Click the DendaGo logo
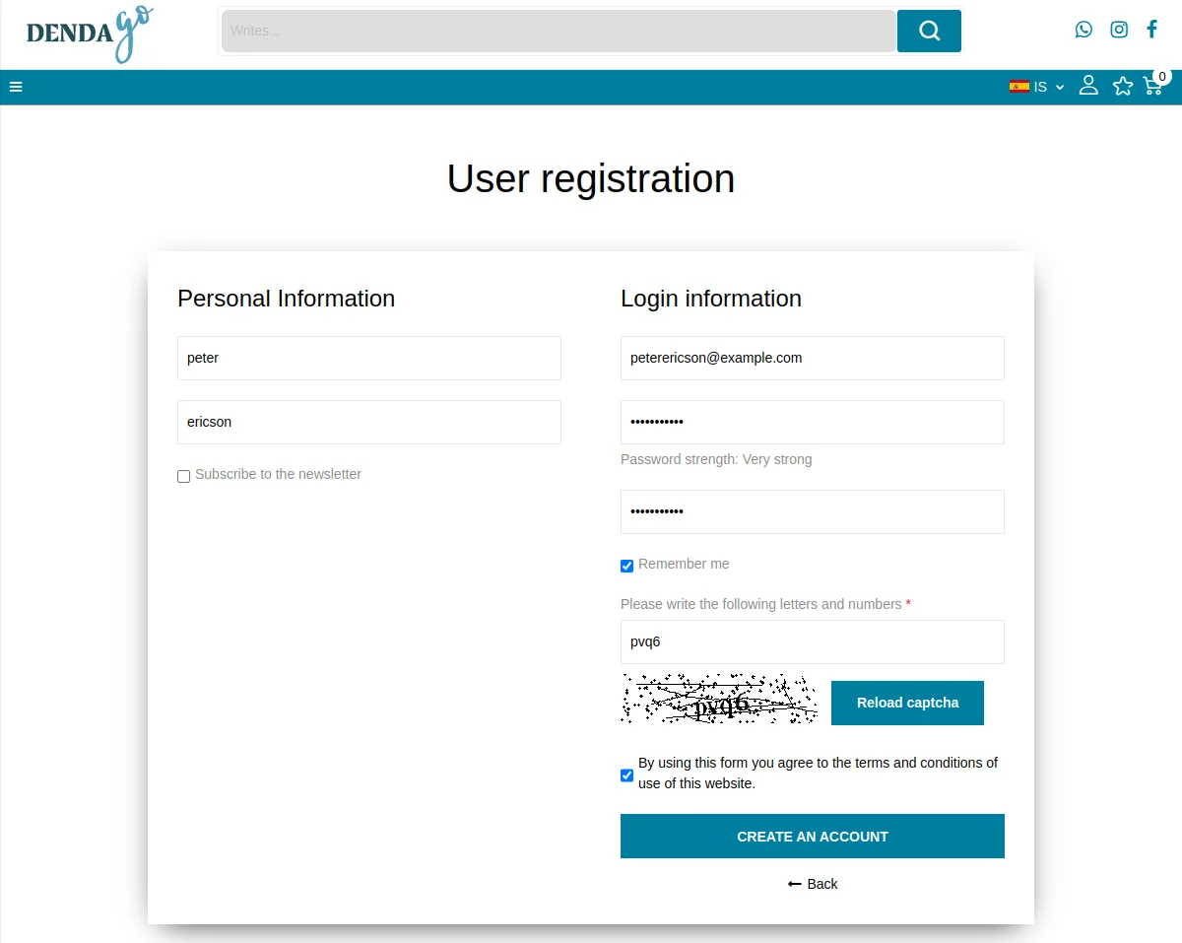Viewport: 1182px width, 943px height. (89, 34)
